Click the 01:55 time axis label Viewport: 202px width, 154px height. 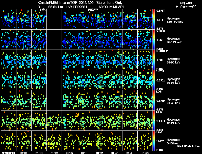145,153
